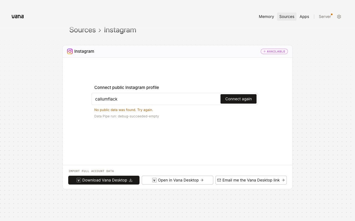The height and width of the screenshot is (221, 355).
Task: Click the Instagram logo icon in card header
Action: pos(70,51)
